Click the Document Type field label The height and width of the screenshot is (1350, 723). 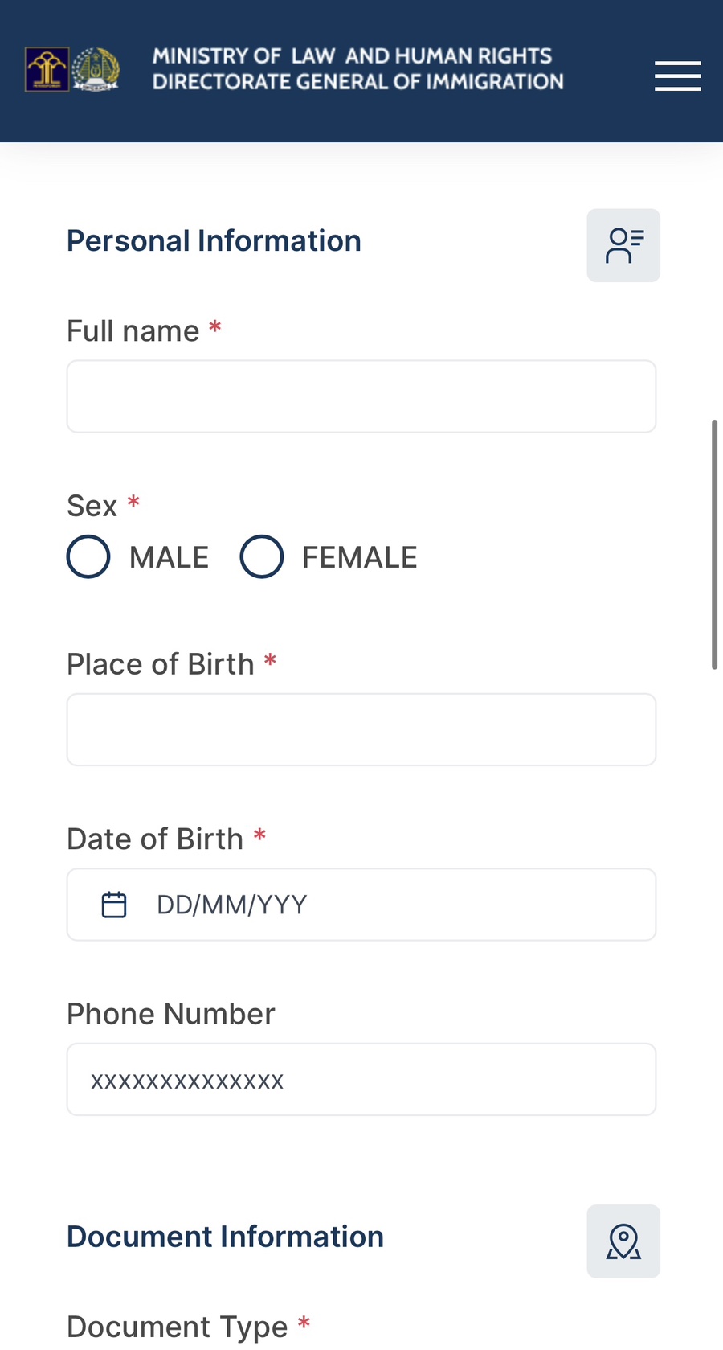pos(177,1326)
